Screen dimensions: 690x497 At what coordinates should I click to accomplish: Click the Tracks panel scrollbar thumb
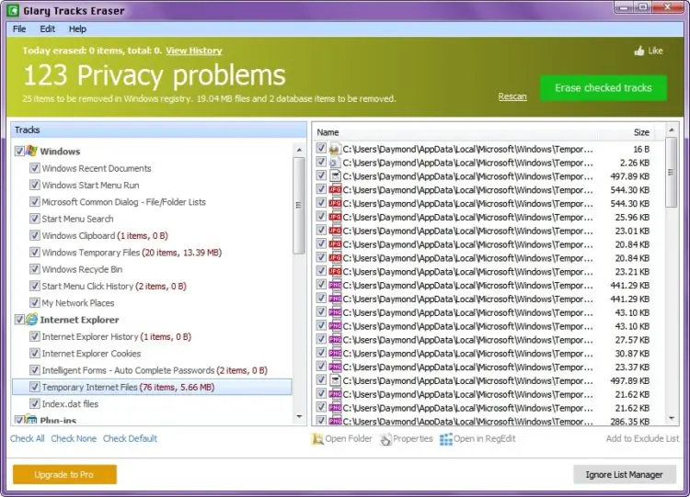point(299,205)
